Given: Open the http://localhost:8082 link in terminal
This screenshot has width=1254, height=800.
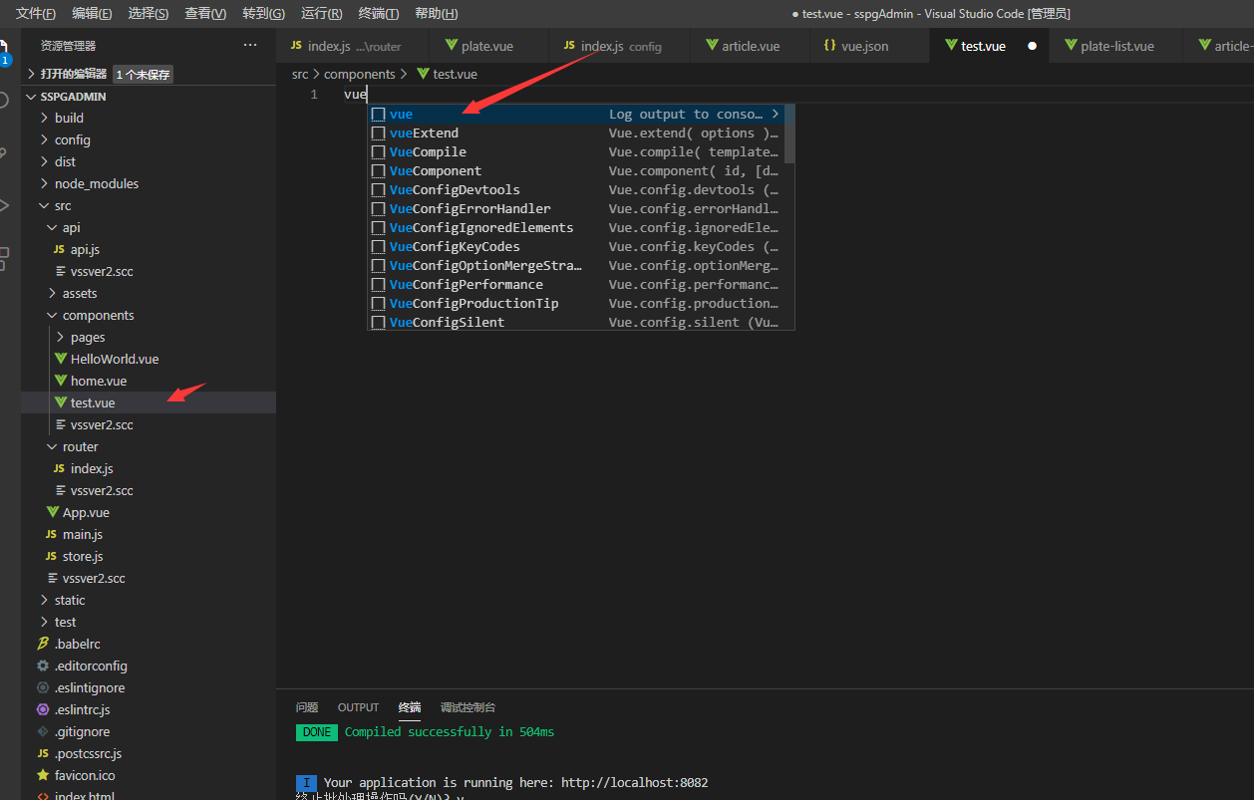Looking at the screenshot, I should click(x=634, y=782).
